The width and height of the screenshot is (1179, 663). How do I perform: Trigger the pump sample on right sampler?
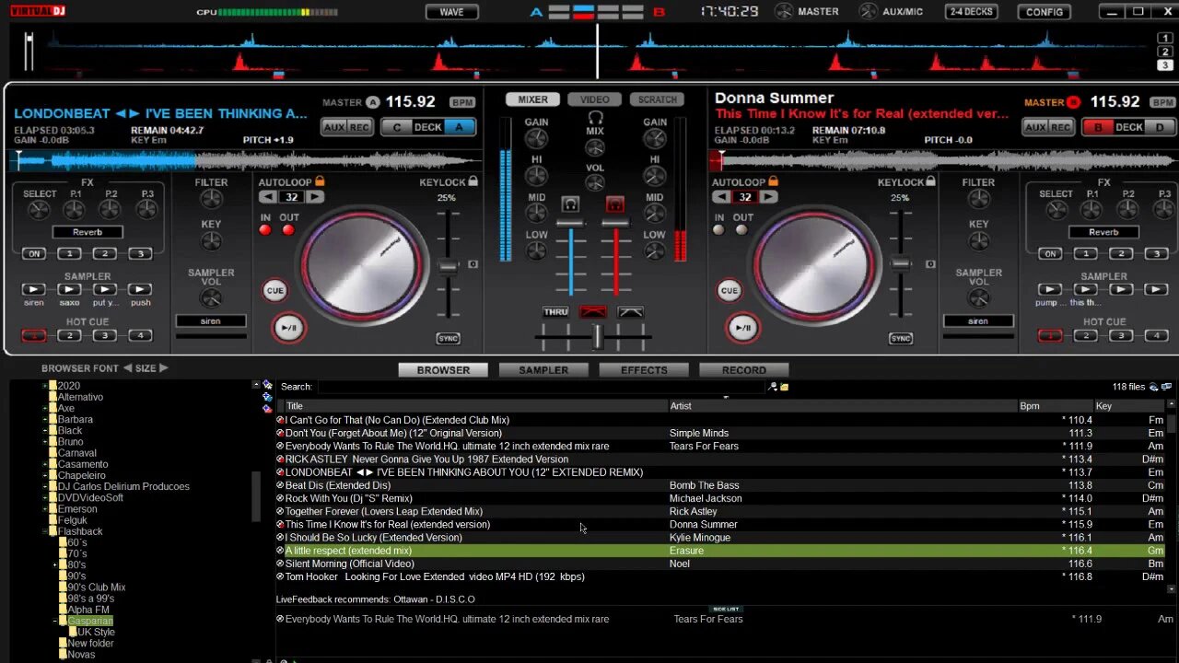(1049, 289)
